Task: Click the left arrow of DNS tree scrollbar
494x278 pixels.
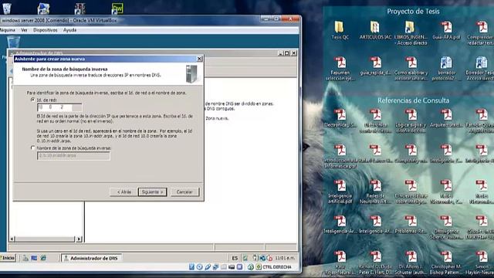Action: [x=12, y=239]
